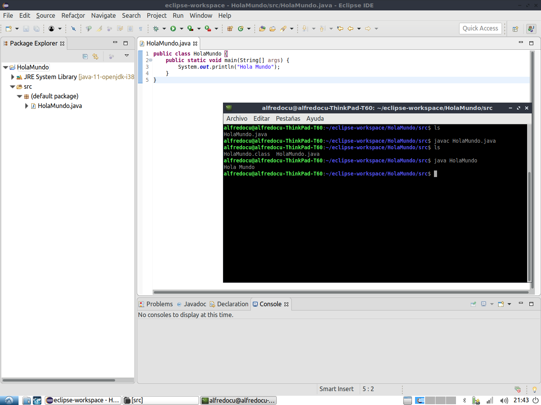541x405 pixels.
Task: Open the Project menu
Action: pos(157,15)
